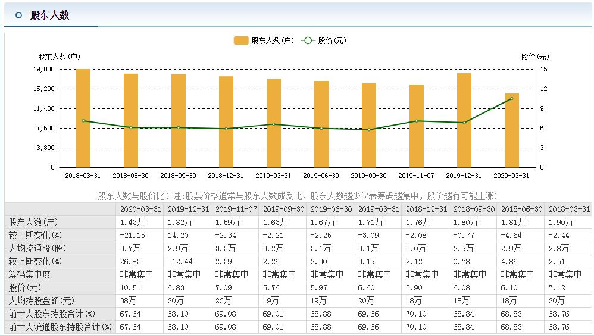Click the 2018-06-30 price line point
This screenshot has height=335, width=594.
(x=131, y=127)
